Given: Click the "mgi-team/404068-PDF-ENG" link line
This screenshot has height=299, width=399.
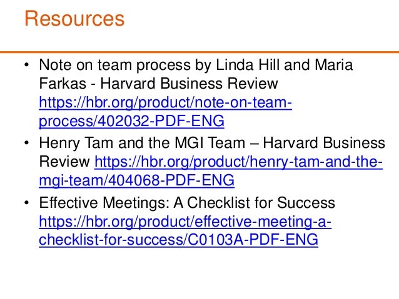Looking at the screenshot, I should pos(136,180).
